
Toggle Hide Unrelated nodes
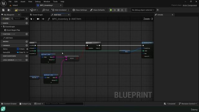click(x=59, y=10)
